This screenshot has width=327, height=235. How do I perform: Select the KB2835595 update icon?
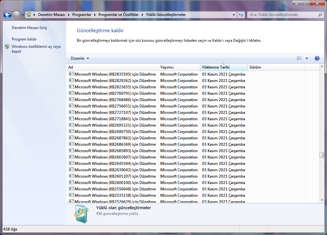click(x=71, y=74)
